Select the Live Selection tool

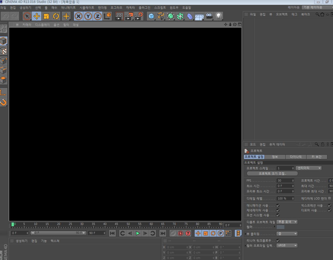(x=27, y=16)
